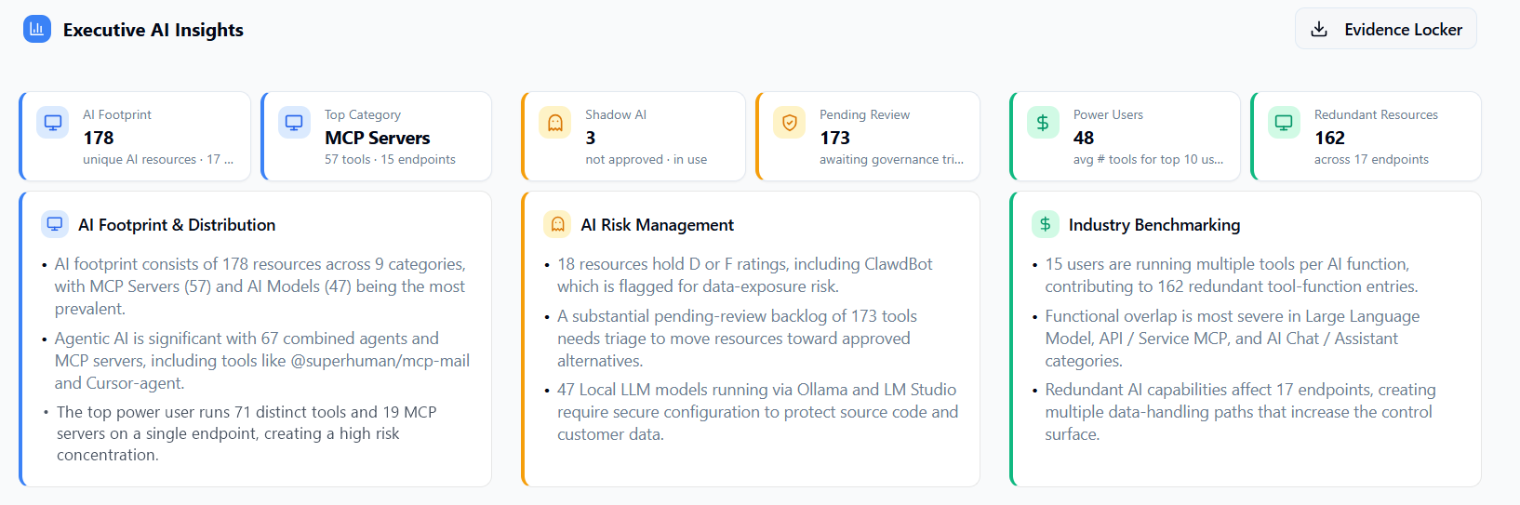1520x505 pixels.
Task: Click bullet about 18 resources with D or F ratings
Action: (x=745, y=275)
